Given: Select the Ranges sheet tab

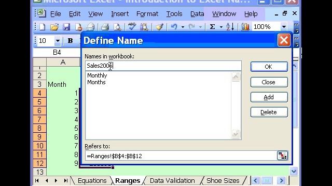Looking at the screenshot, I should [x=128, y=181].
